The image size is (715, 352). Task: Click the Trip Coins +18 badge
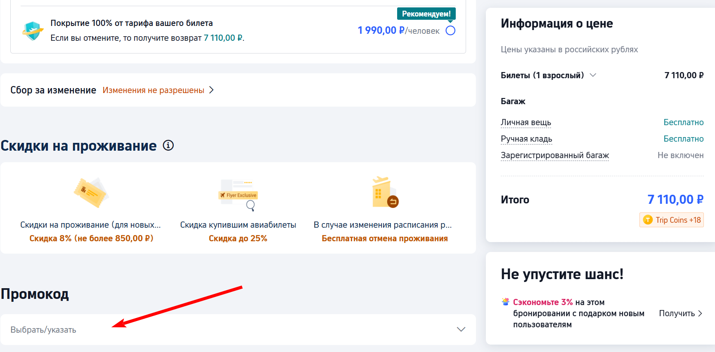(x=672, y=220)
